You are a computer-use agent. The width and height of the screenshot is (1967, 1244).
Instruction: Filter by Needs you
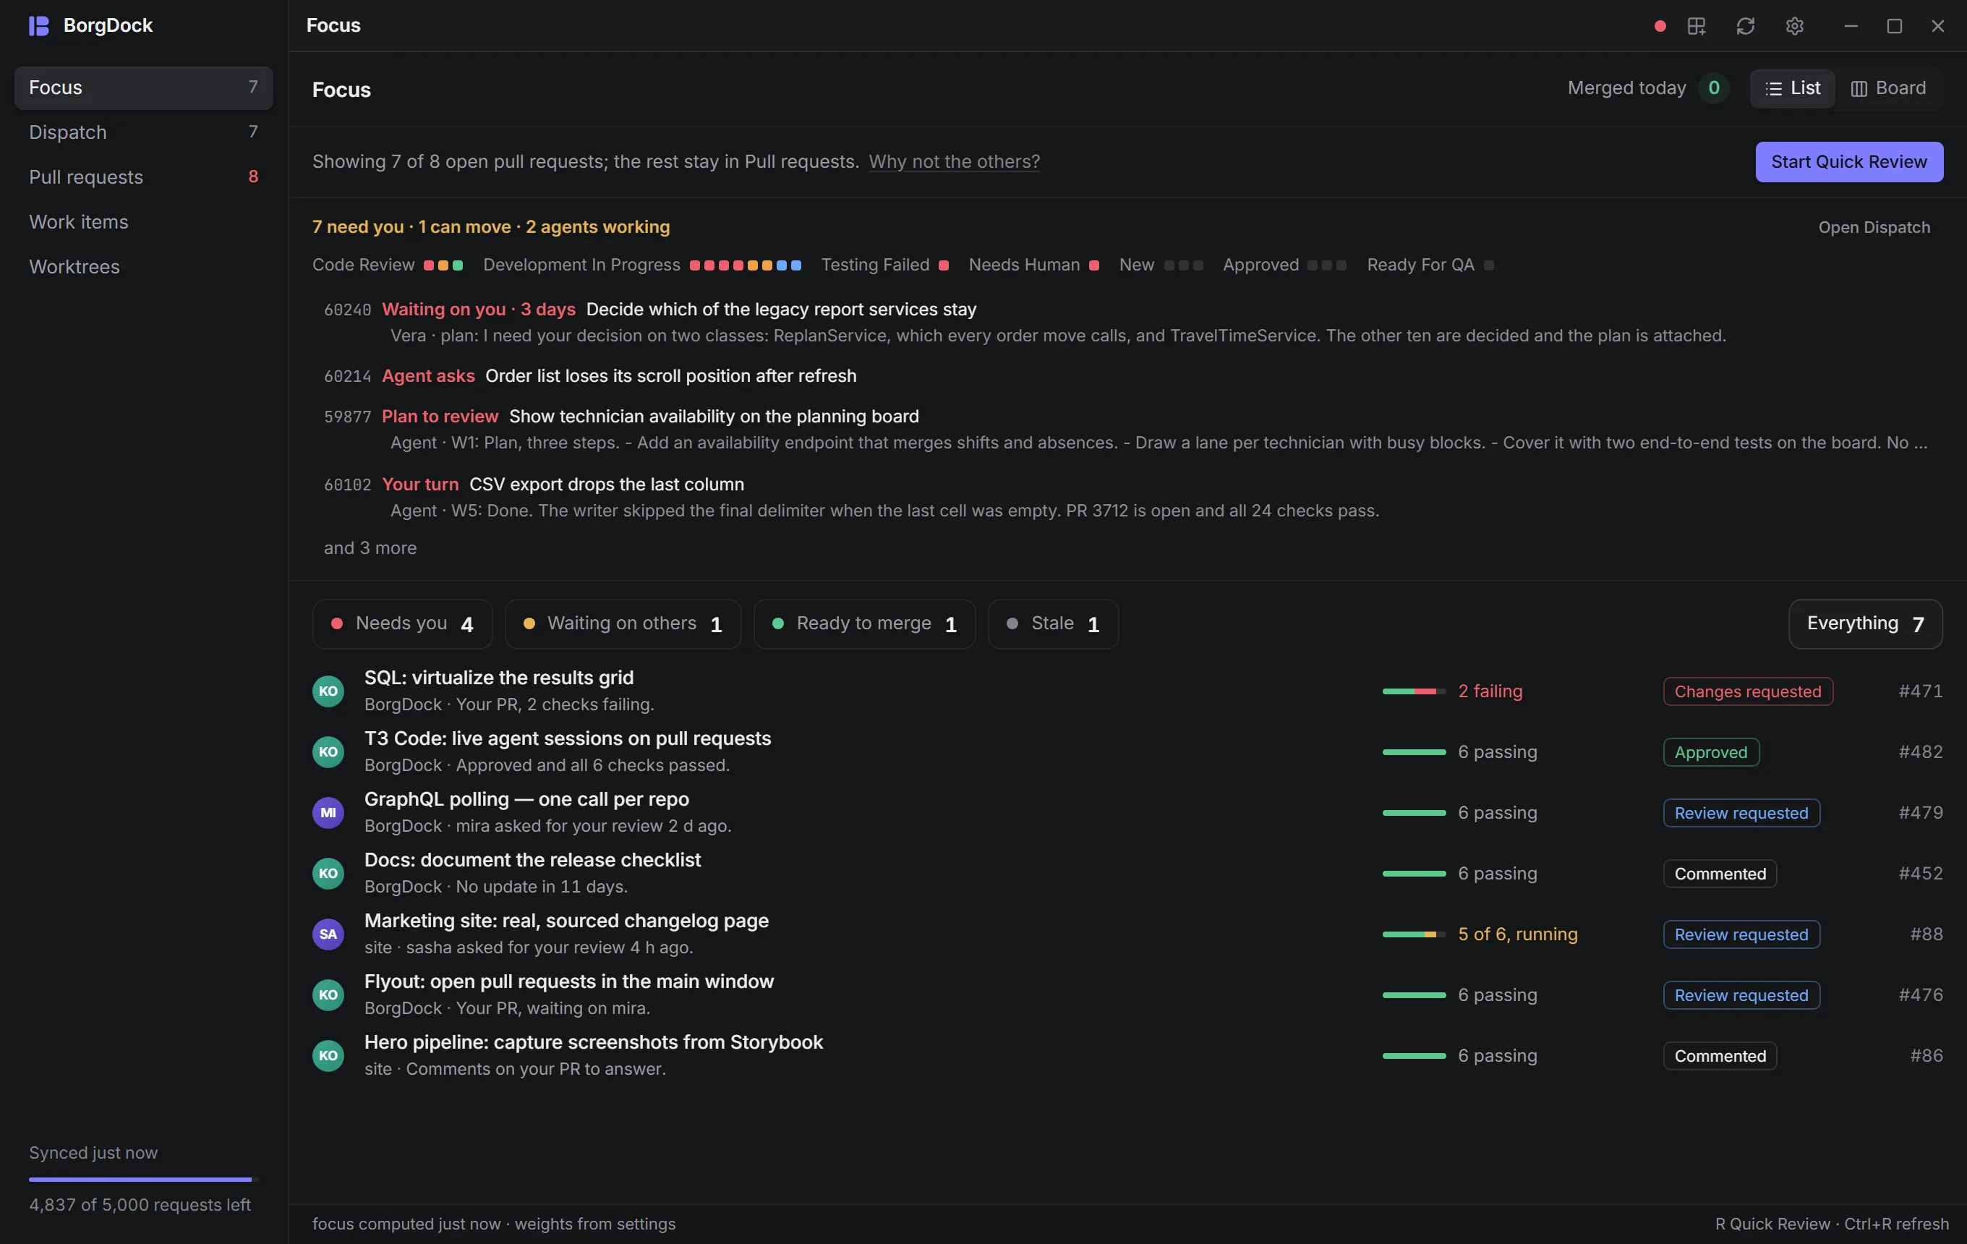[403, 624]
